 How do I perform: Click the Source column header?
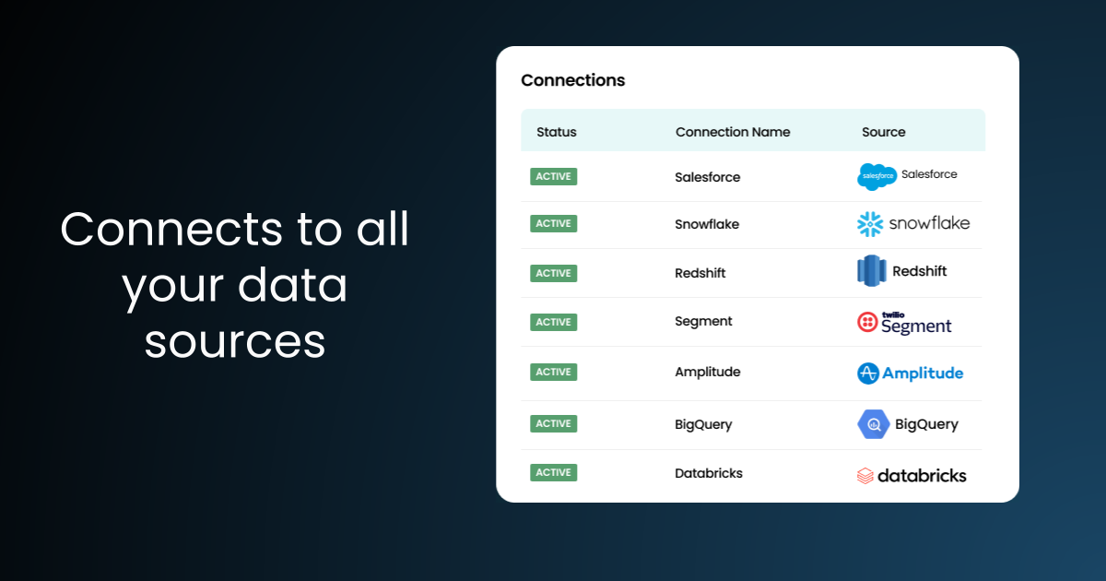pyautogui.click(x=883, y=132)
